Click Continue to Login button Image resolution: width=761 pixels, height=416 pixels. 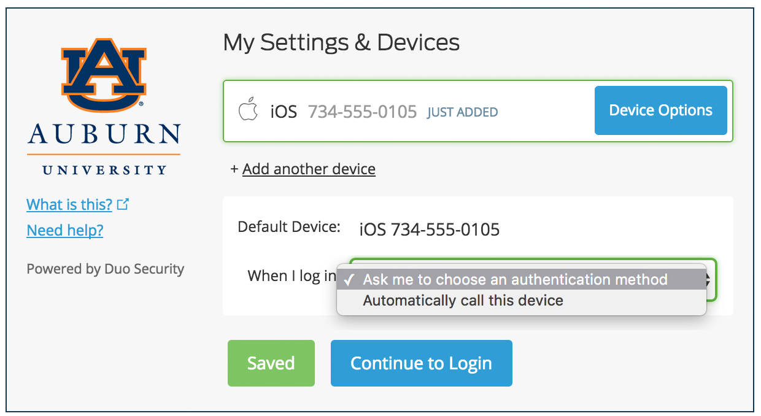coord(421,363)
